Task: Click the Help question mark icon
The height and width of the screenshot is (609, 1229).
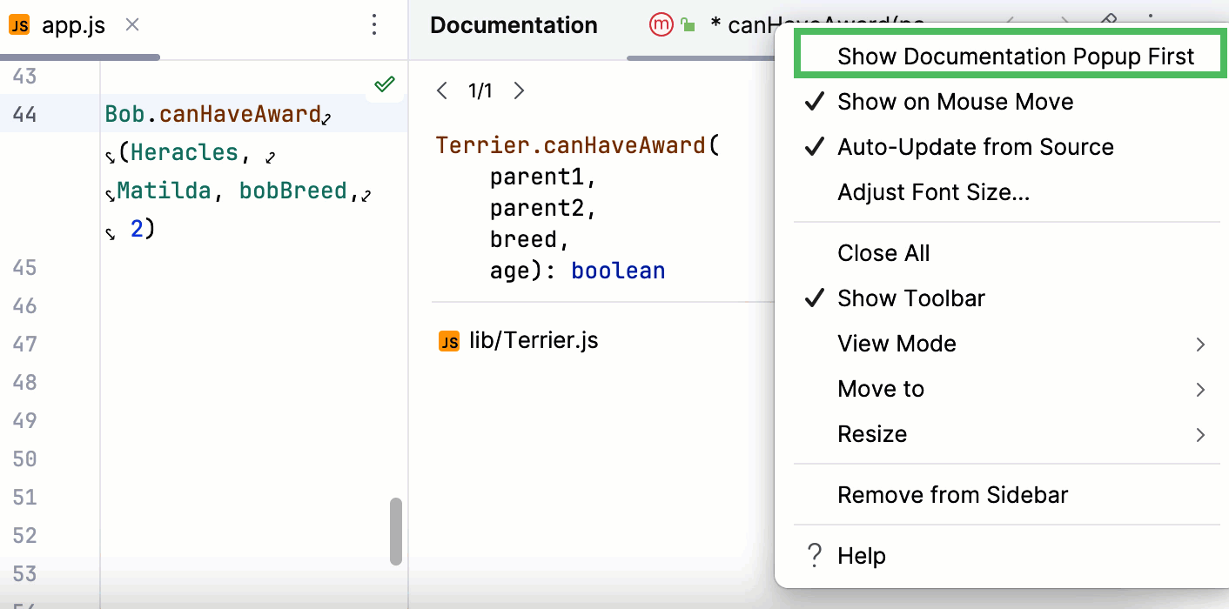Action: 813,555
